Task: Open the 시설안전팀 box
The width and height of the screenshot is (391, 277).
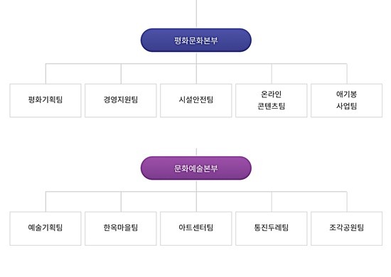Action: coord(196,100)
